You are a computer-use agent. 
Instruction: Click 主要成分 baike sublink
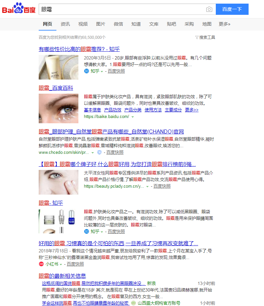(x=173, y=110)
